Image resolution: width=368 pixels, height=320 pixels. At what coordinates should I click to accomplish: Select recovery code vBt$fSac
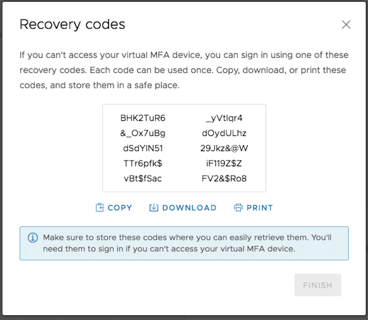coord(143,178)
